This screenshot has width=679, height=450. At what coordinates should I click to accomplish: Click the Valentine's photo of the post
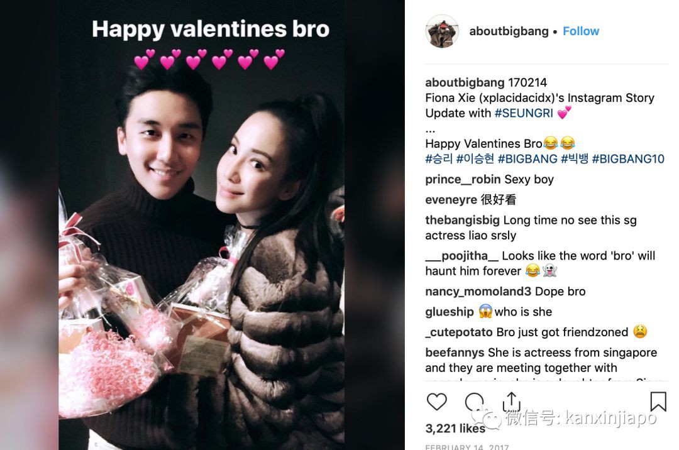202,225
